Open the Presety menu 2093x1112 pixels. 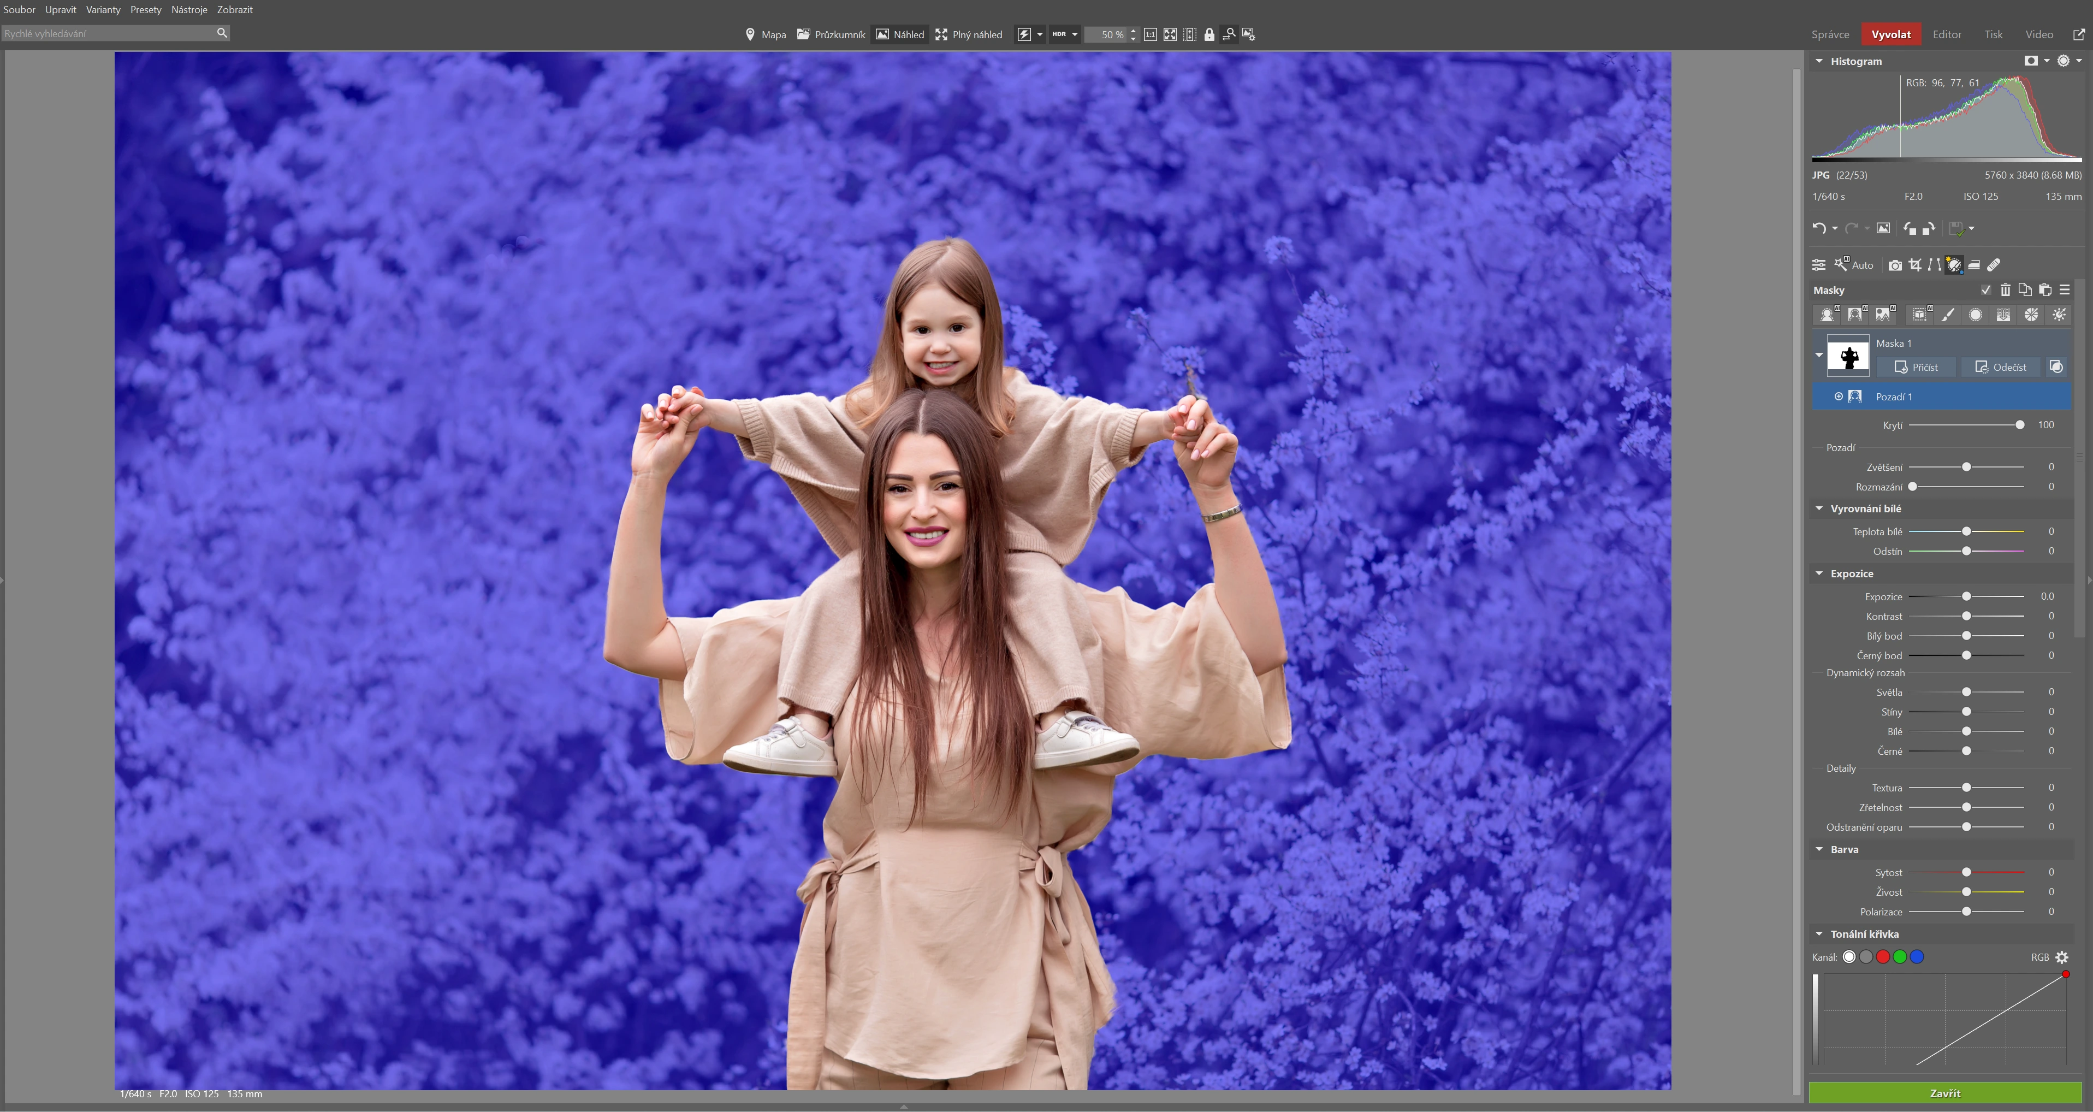coord(145,10)
